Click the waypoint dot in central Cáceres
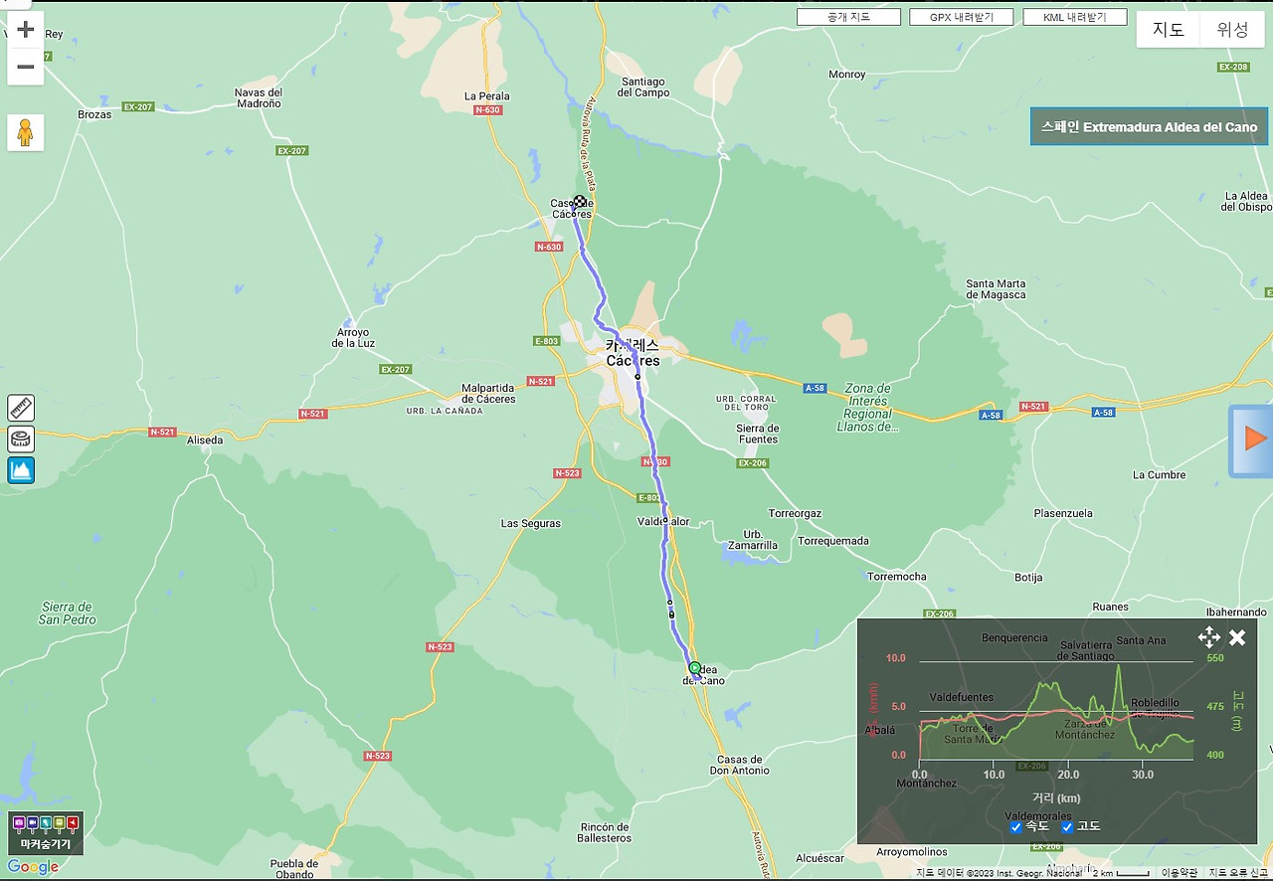1273x881 pixels. (x=637, y=377)
